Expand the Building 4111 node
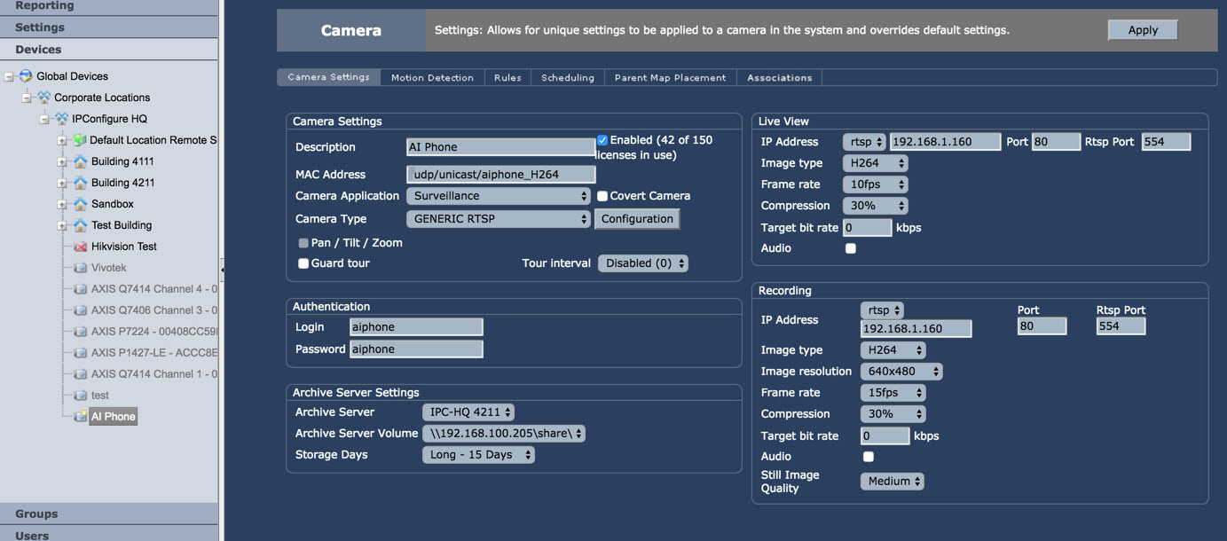This screenshot has height=541, width=1227. point(62,161)
